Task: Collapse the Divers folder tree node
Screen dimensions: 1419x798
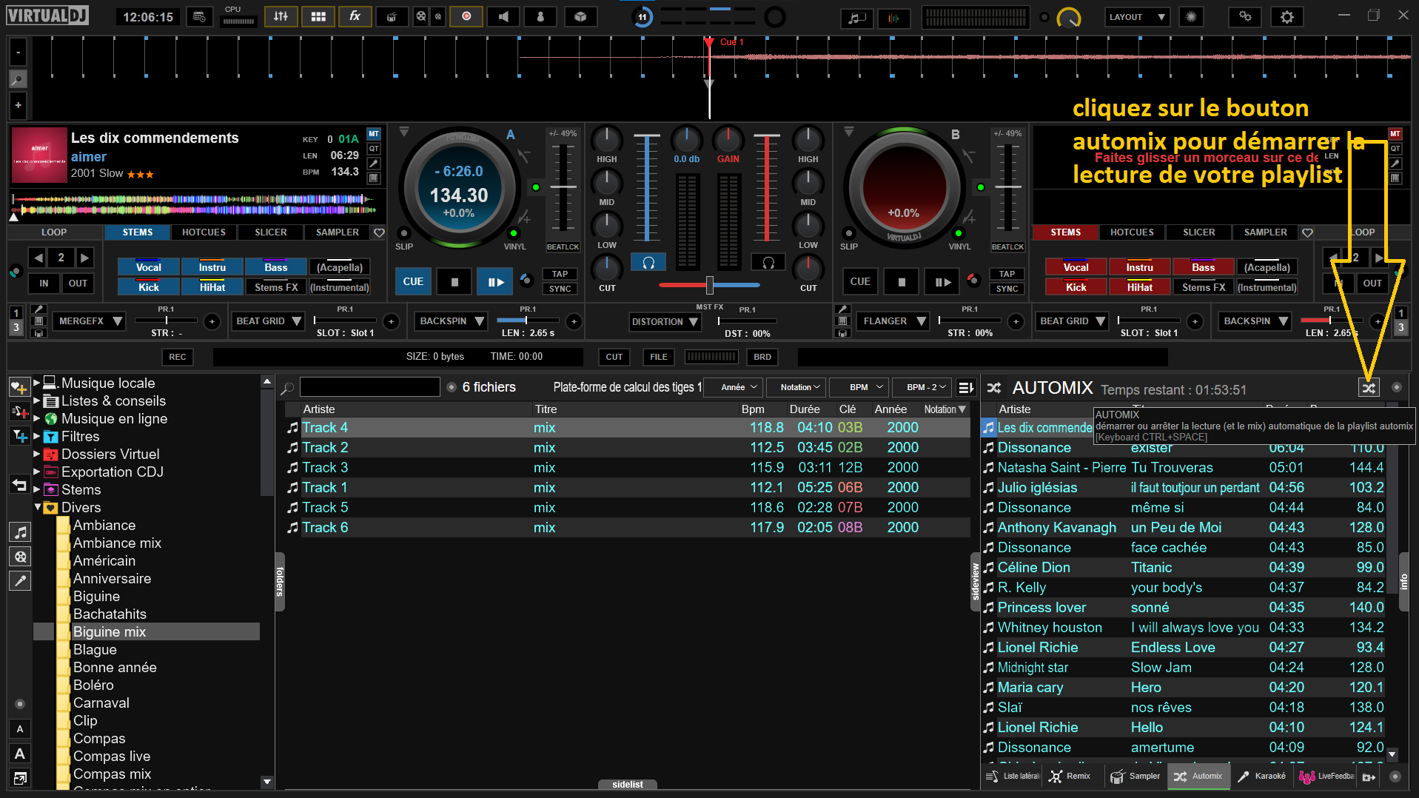Action: pyautogui.click(x=37, y=507)
